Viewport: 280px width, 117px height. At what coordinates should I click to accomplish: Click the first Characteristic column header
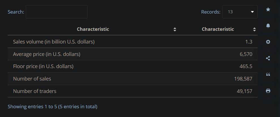[93, 29]
